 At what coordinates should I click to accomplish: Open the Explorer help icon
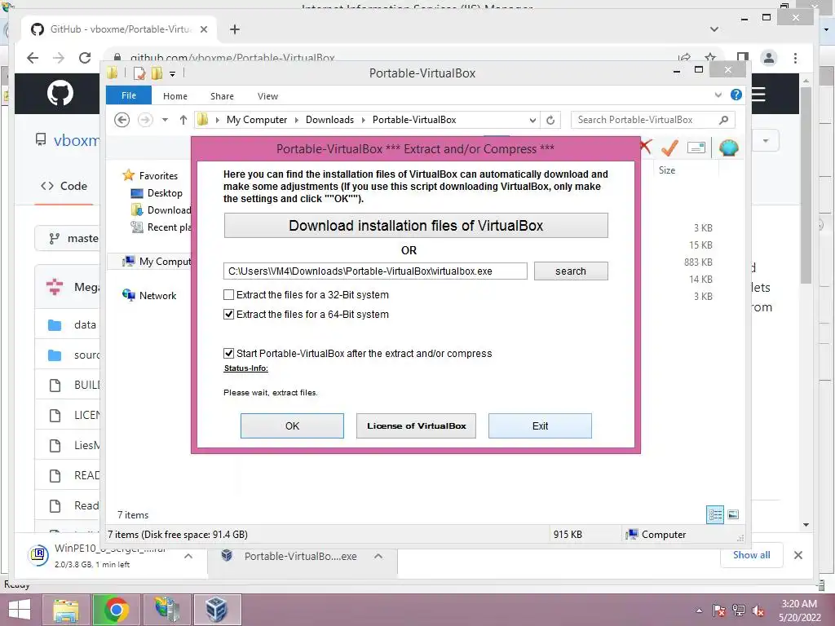736,95
